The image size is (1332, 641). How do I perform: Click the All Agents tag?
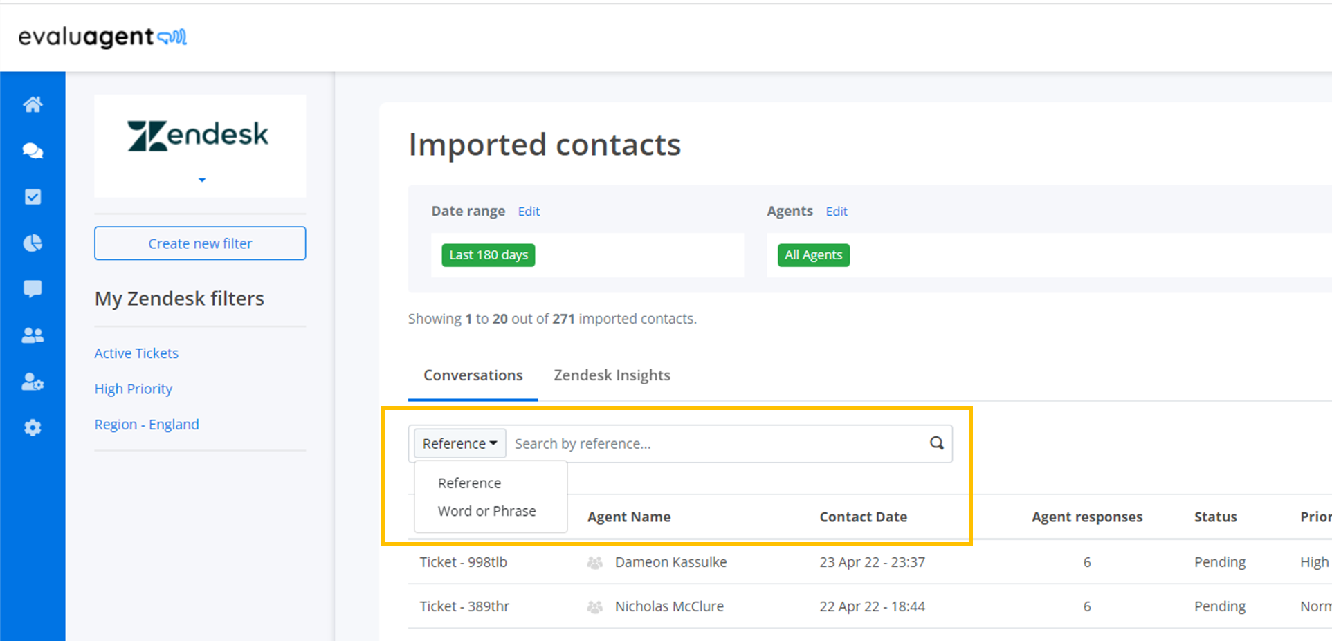814,255
